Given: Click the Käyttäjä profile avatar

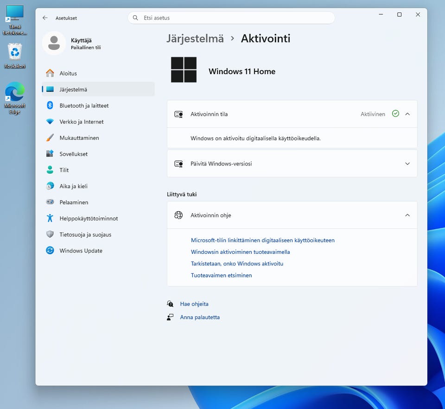Looking at the screenshot, I should click(54, 43).
